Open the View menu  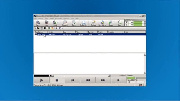[x=46, y=19]
